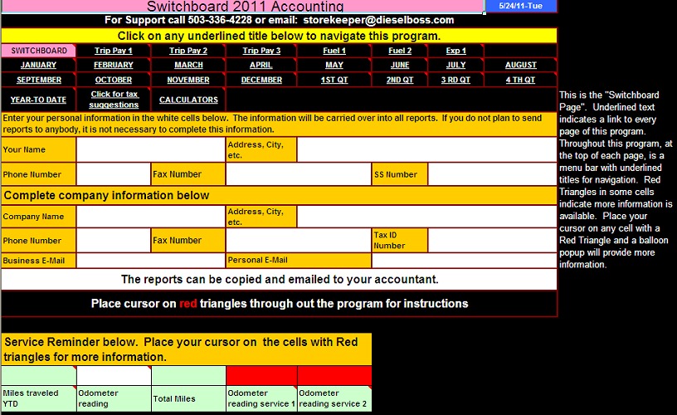Open the NOVEMBER report
This screenshot has height=415, width=677.
click(188, 80)
